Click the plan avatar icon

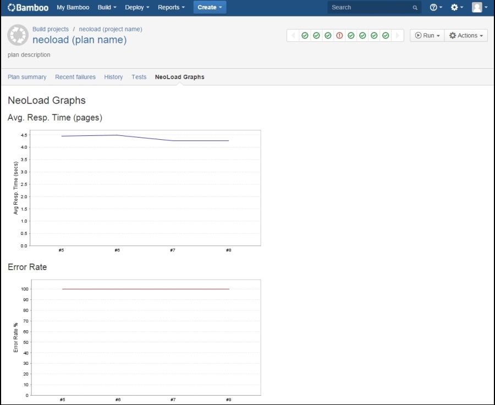click(18, 35)
